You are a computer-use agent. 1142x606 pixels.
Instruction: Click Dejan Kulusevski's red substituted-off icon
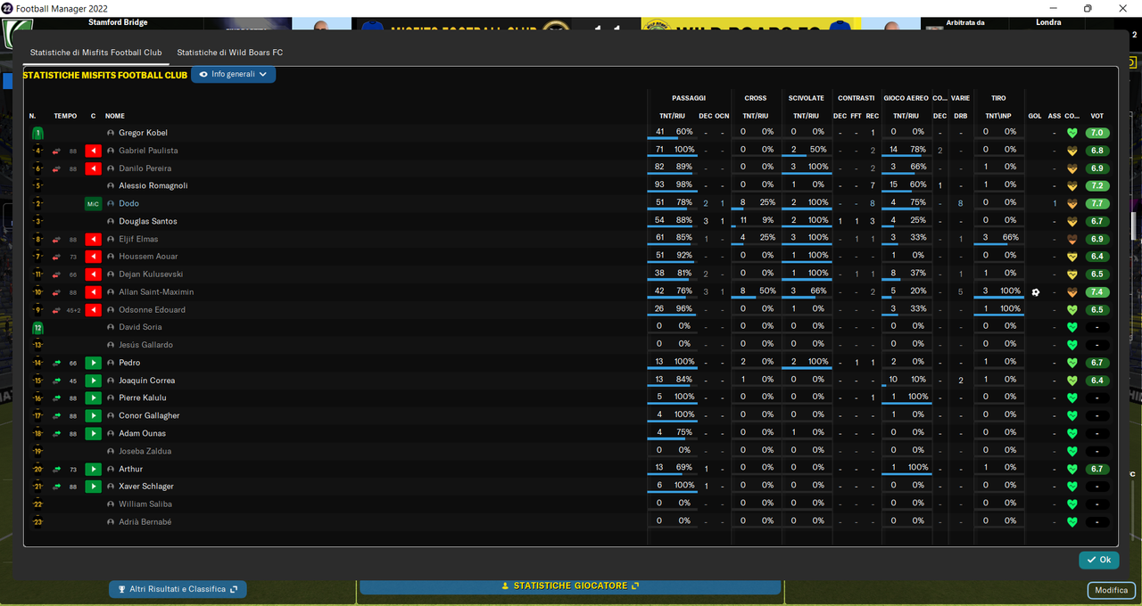point(93,274)
